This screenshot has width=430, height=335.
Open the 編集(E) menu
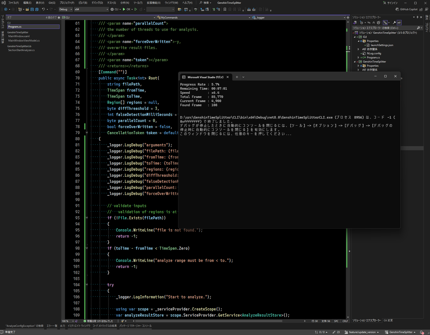pos(28,3)
